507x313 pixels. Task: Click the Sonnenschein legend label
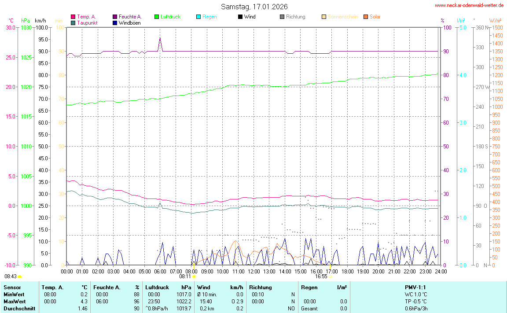[x=343, y=17]
